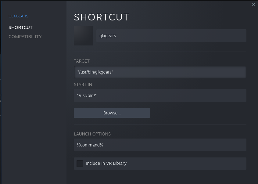258x184 pixels.
Task: Enable Include in VR Library checkbox
Action: pos(80,164)
